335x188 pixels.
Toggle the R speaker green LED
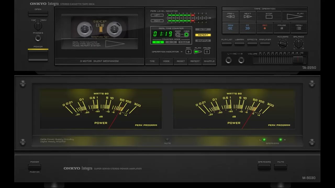281,140
